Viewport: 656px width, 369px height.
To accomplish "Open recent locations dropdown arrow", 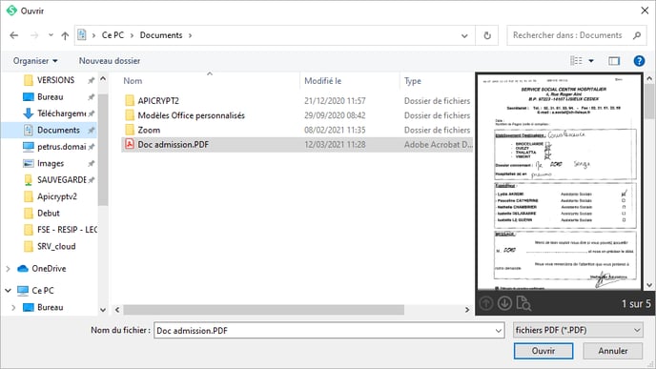I will point(51,35).
